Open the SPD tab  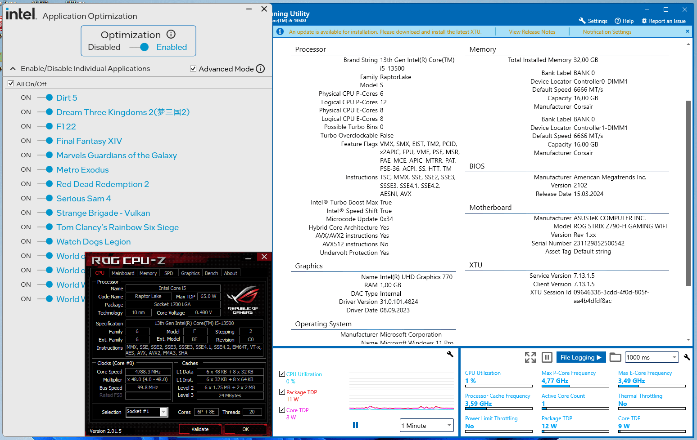[169, 273]
